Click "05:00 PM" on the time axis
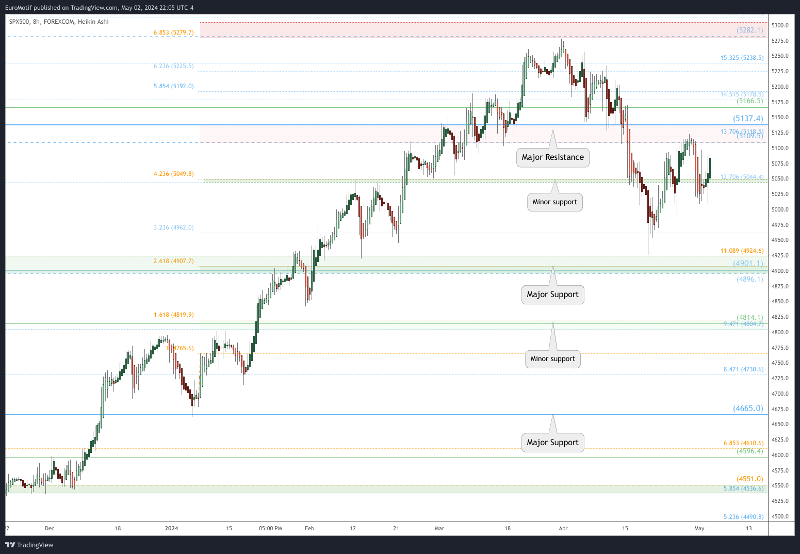The width and height of the screenshot is (800, 554). point(270,528)
